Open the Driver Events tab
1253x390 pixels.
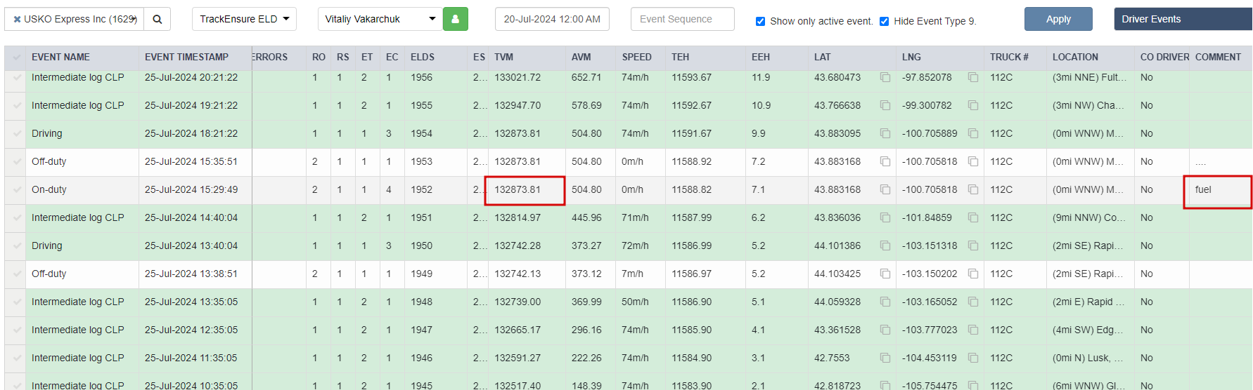(x=1183, y=19)
